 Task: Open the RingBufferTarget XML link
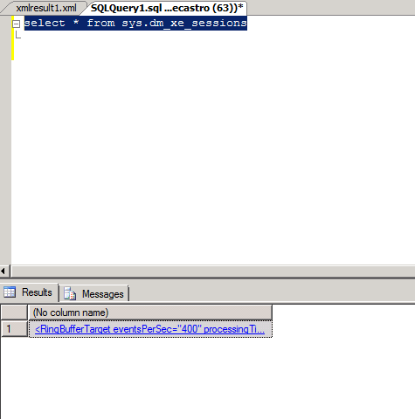(149, 329)
